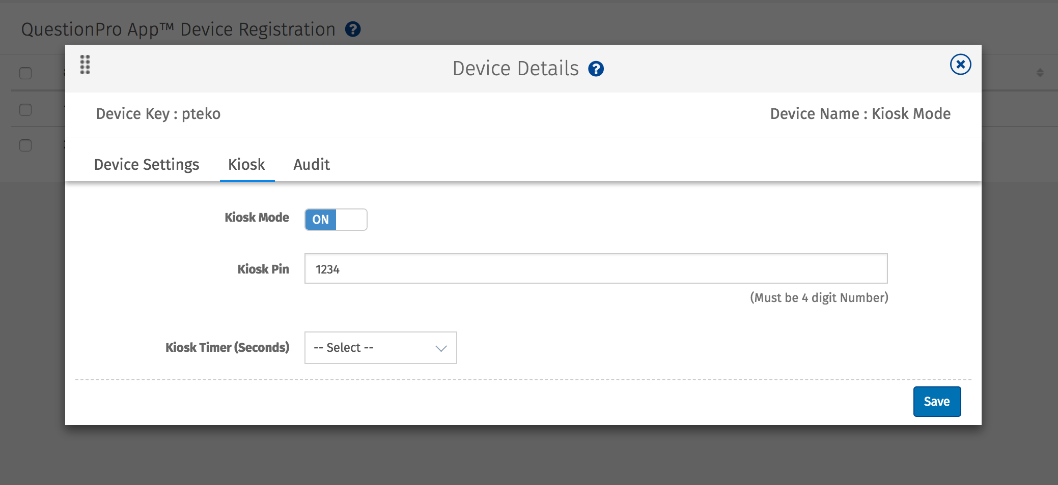Check the header select-all checkbox
The width and height of the screenshot is (1058, 485).
click(25, 73)
